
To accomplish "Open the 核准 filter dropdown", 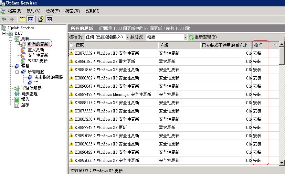I will 127,37.
